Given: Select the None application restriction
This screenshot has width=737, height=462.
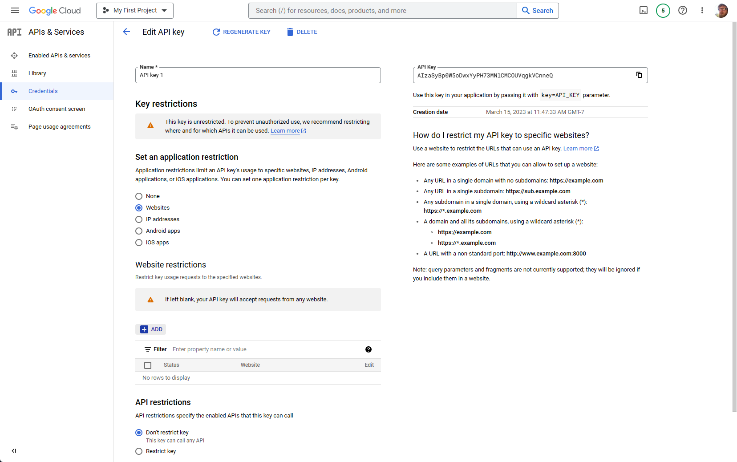Looking at the screenshot, I should 139,196.
